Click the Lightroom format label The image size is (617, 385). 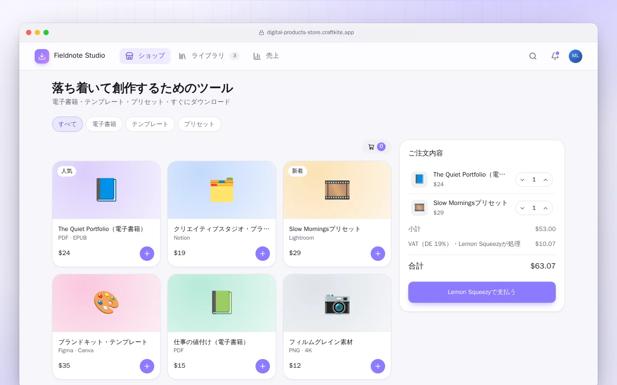(x=301, y=238)
